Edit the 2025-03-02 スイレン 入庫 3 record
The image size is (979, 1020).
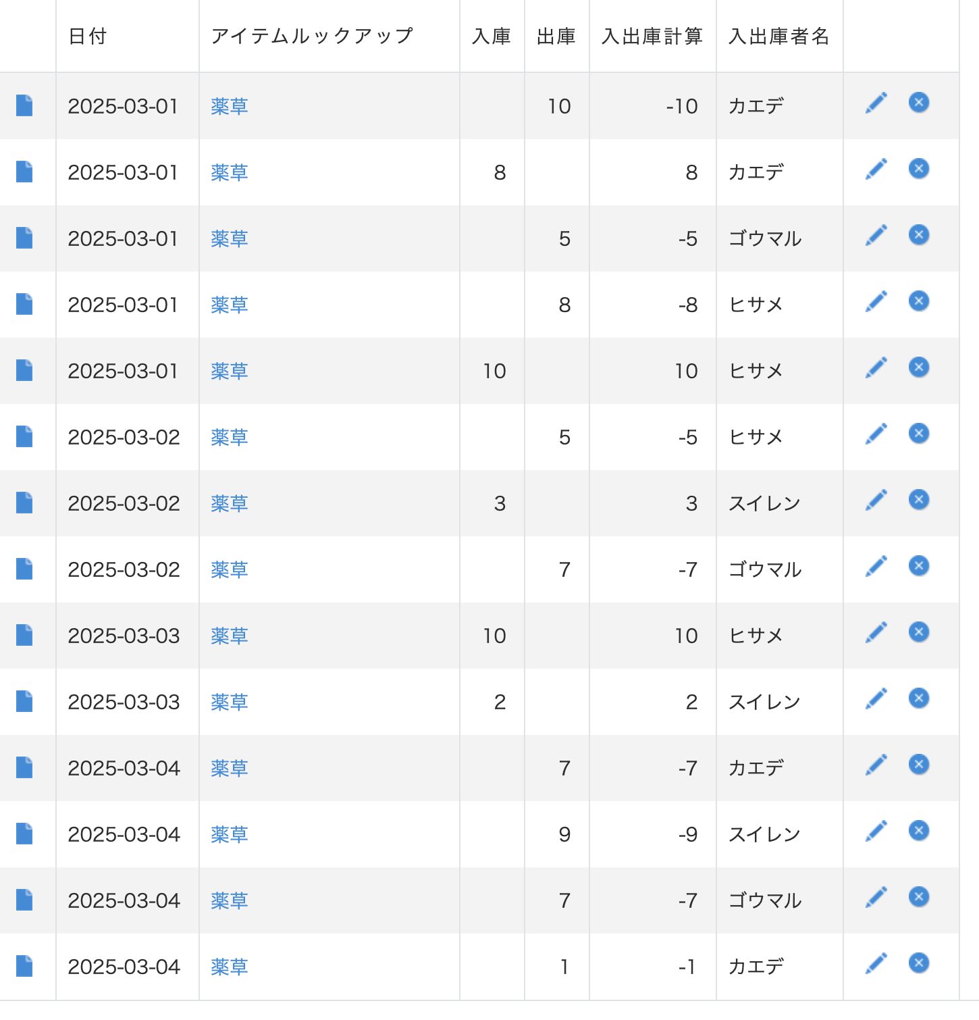pyautogui.click(x=876, y=501)
